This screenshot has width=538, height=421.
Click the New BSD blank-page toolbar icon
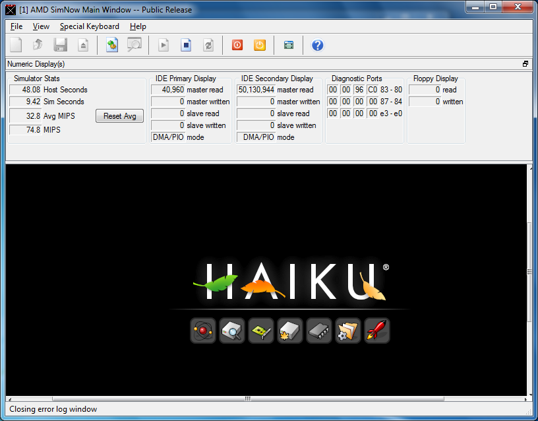pyautogui.click(x=16, y=45)
